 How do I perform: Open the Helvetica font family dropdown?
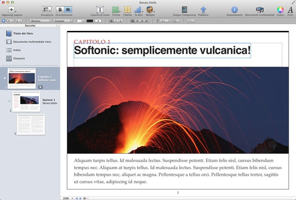(x=40, y=21)
